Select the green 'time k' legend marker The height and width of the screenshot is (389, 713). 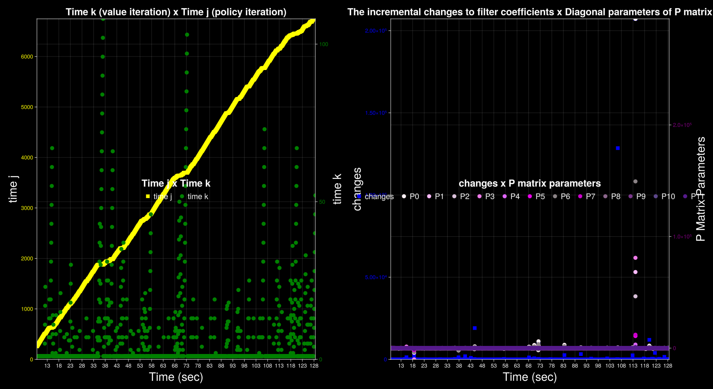(182, 196)
